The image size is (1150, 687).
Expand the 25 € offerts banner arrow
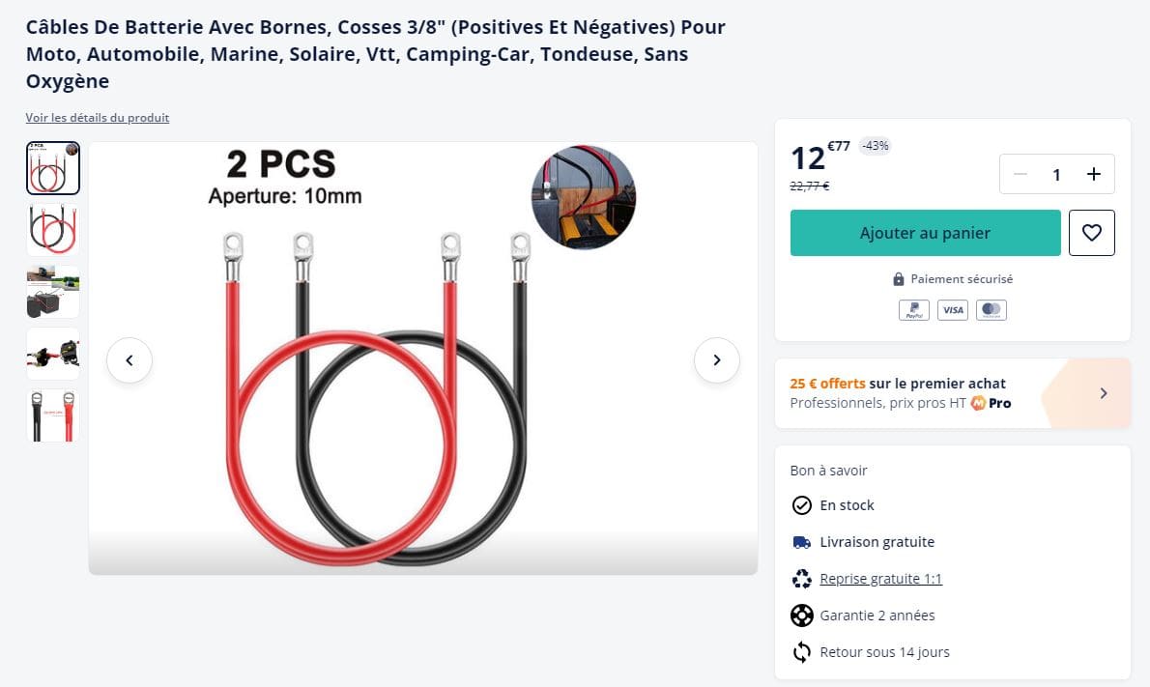(1104, 393)
